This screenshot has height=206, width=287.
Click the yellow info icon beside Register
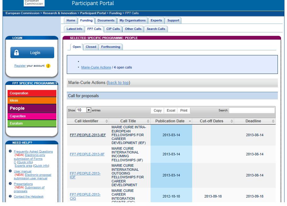click(x=48, y=66)
